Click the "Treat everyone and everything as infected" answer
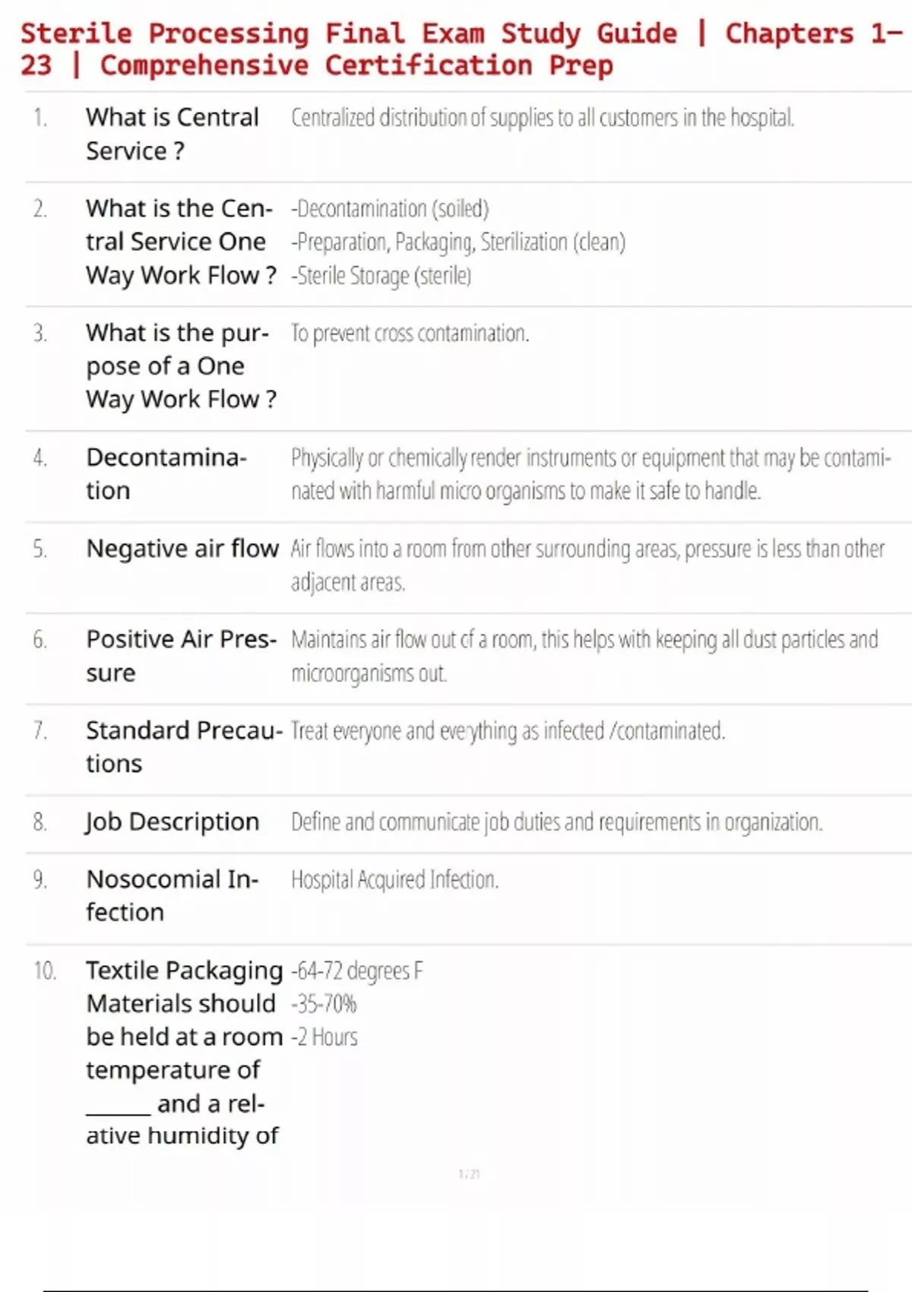 tap(508, 731)
